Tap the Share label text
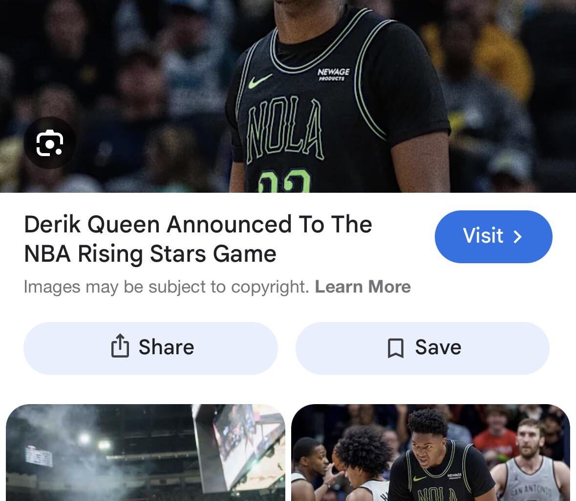Screen dimensions: 576x501 coord(166,347)
